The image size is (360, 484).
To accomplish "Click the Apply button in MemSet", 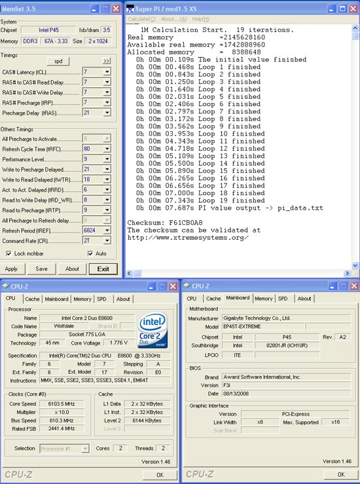I will coord(11,269).
